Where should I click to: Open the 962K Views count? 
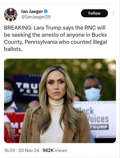[55, 151]
